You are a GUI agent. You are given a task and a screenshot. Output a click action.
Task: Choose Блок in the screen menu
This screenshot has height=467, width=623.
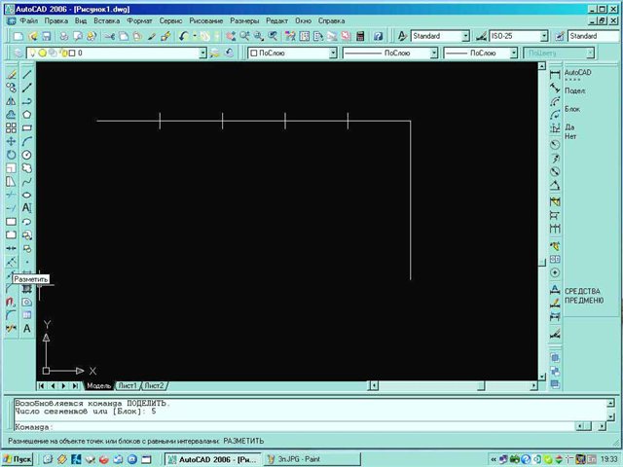[x=573, y=108]
